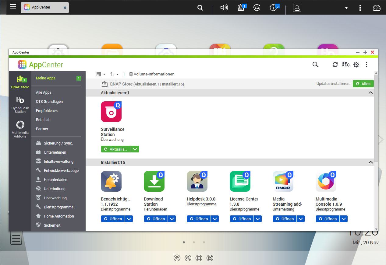386x265 pixels.
Task: Click the Media Streaming add-on icon
Action: (x=283, y=181)
